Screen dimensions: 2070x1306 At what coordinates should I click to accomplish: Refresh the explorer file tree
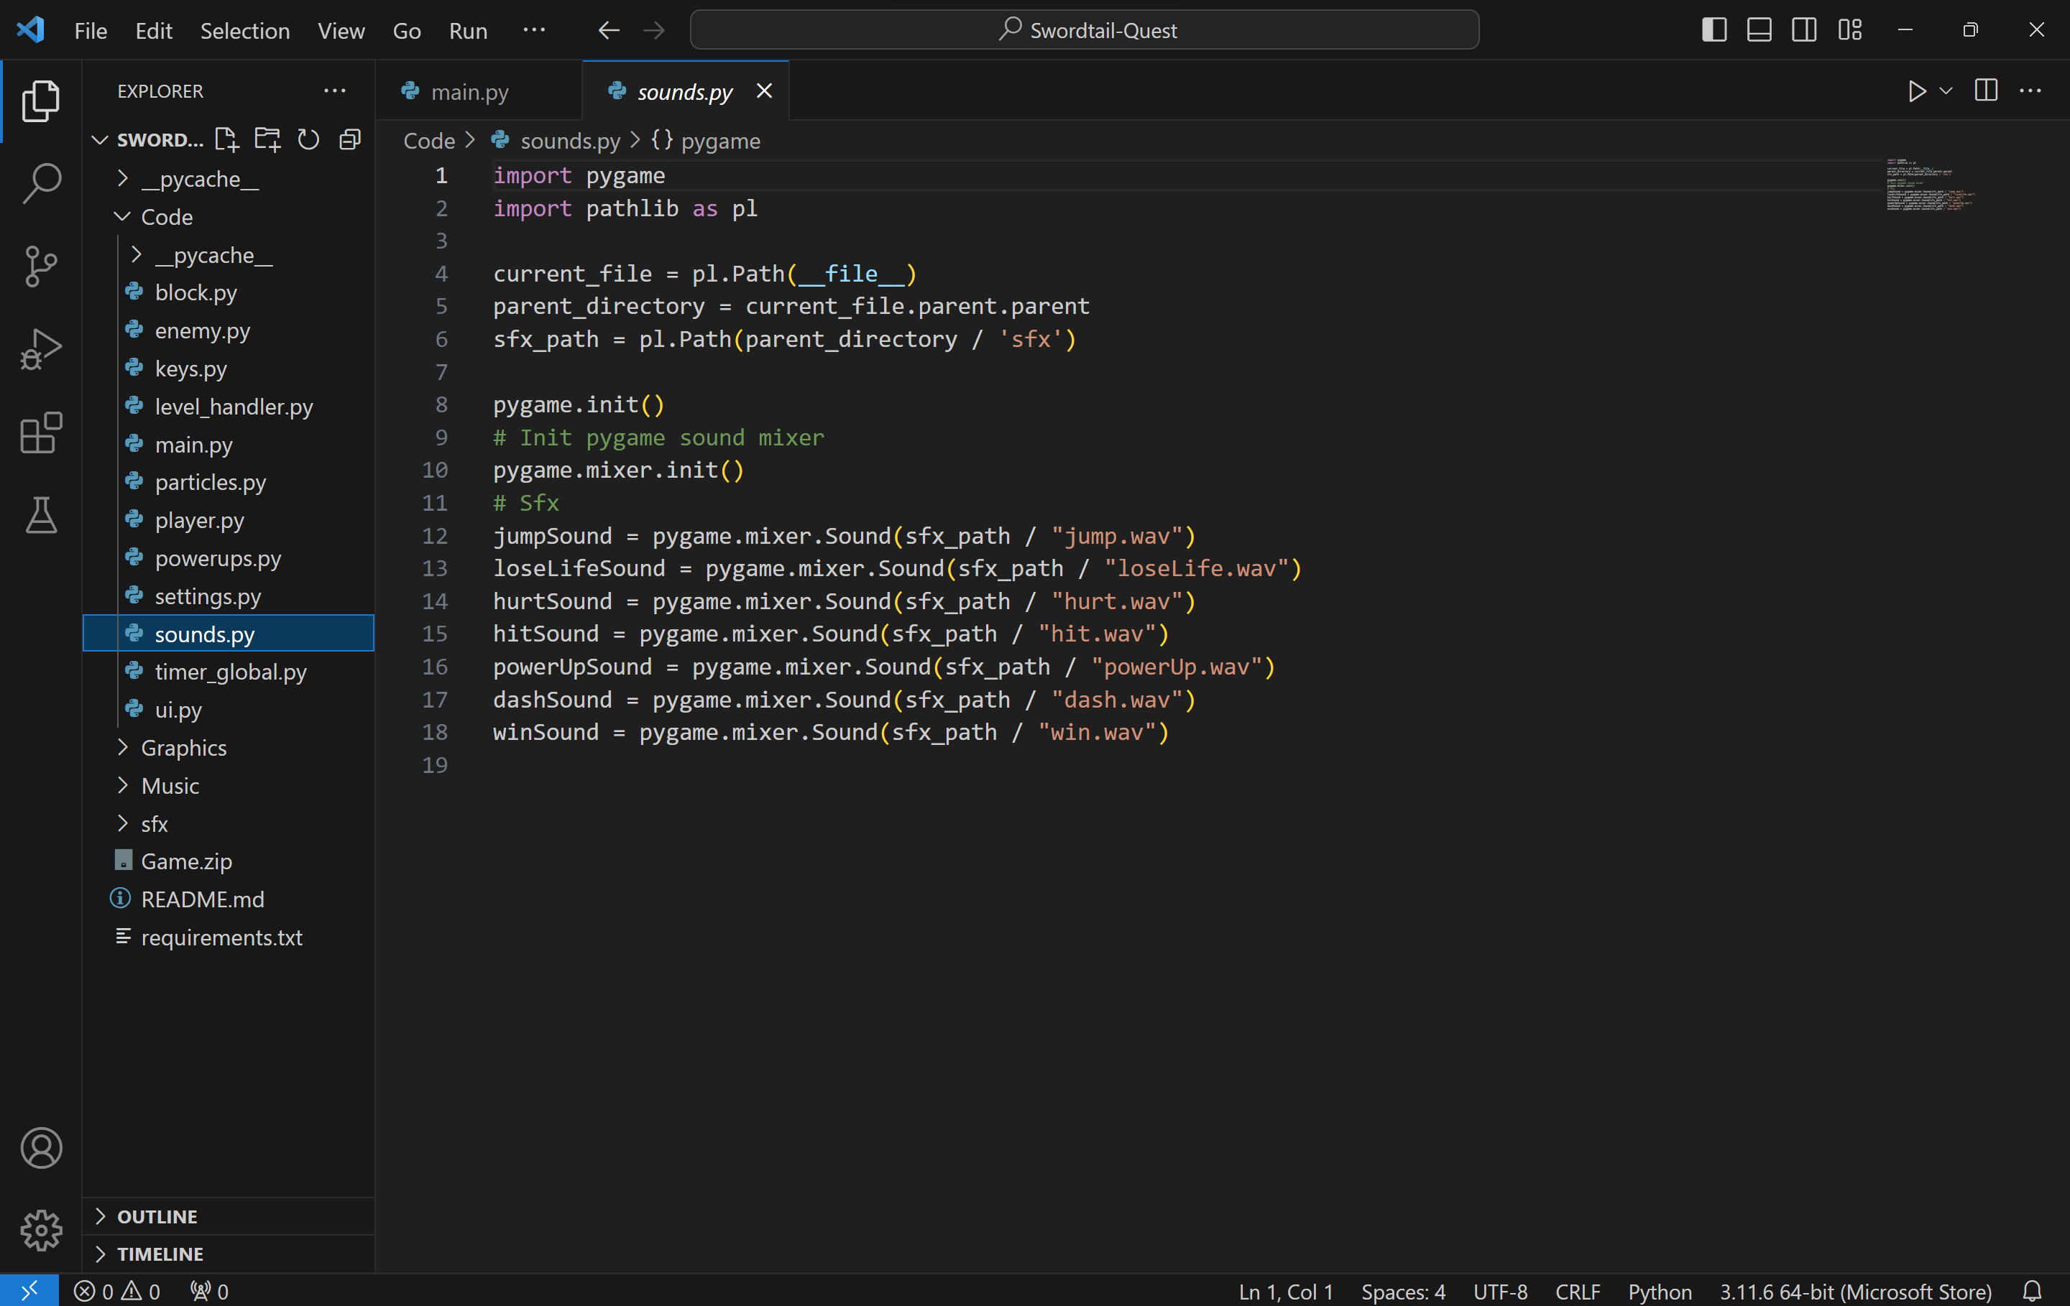coord(308,139)
